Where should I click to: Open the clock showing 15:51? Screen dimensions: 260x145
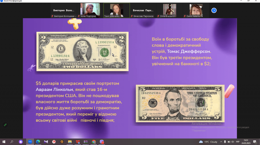246,142
